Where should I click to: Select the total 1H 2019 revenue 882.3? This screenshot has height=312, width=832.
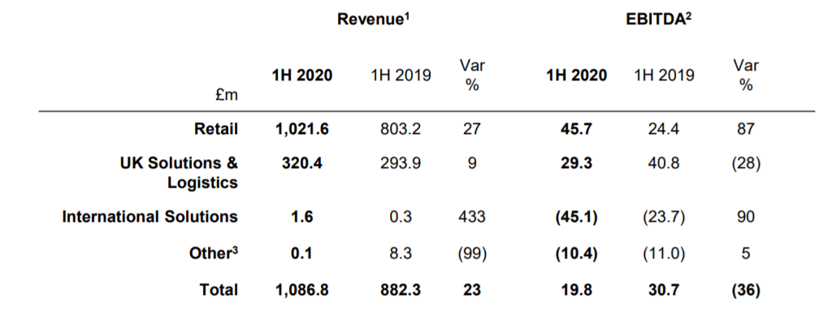tap(401, 290)
